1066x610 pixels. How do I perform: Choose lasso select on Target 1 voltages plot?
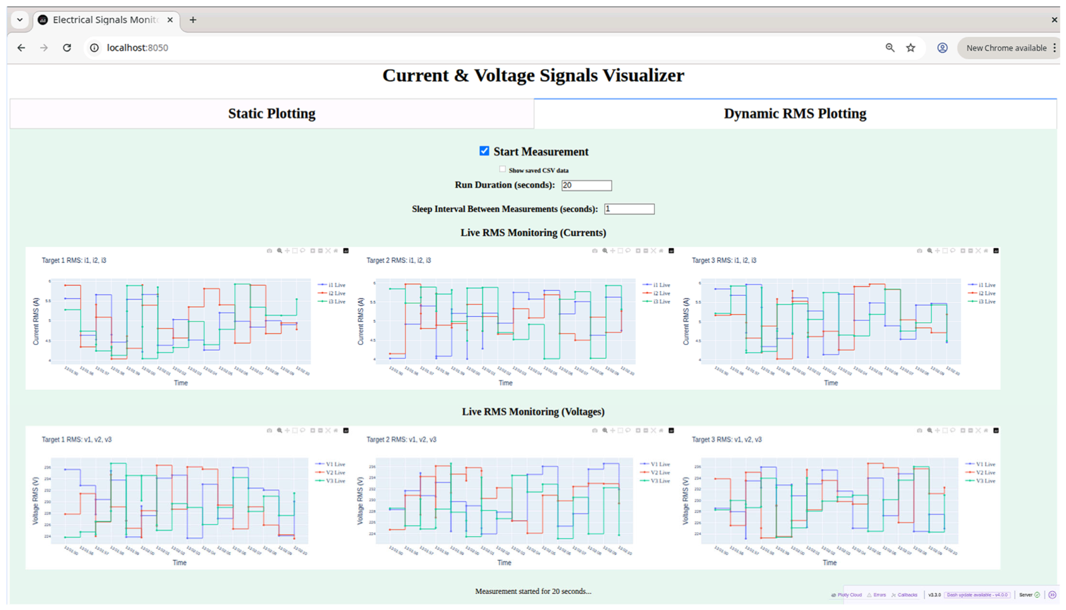click(302, 430)
